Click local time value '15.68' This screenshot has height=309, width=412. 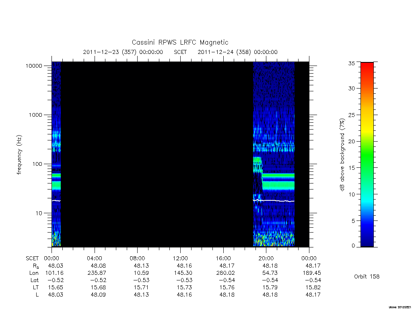pyautogui.click(x=98, y=287)
